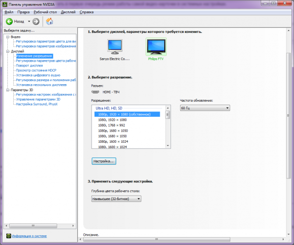Click the resolution list scroll-up arrow

click(x=168, y=108)
